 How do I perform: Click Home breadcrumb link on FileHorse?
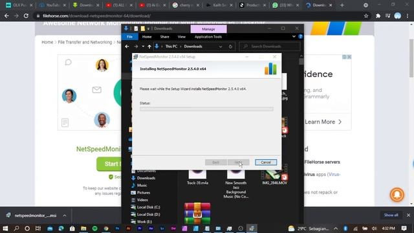(47, 42)
